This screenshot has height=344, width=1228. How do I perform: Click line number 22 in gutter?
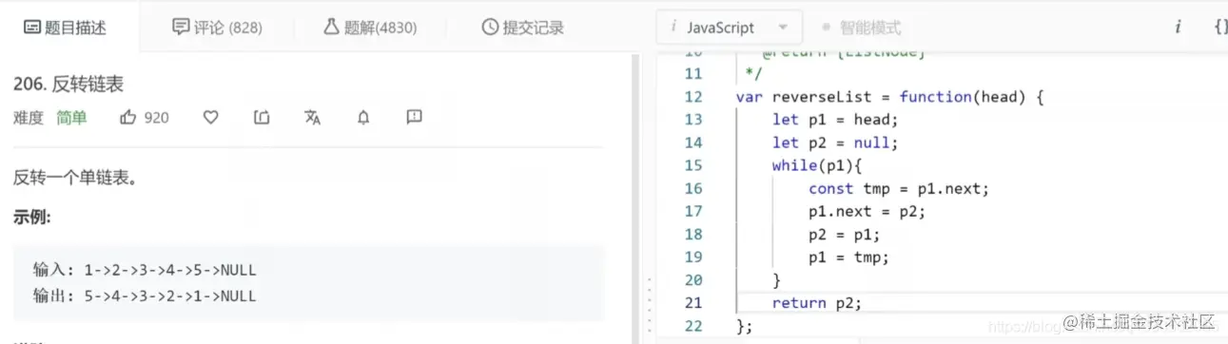[692, 325]
